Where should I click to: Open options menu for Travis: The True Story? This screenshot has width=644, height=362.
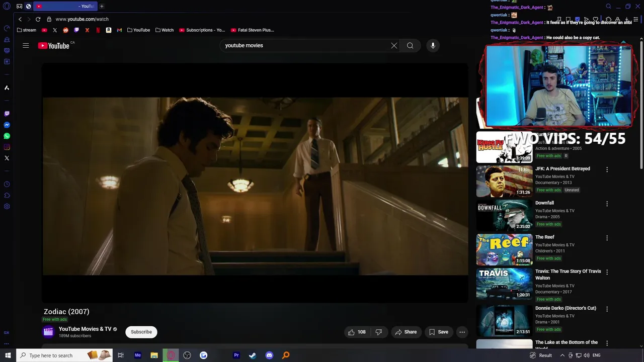point(607,273)
